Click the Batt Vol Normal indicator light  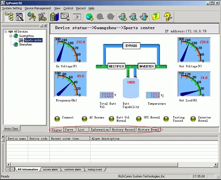pos(111,119)
